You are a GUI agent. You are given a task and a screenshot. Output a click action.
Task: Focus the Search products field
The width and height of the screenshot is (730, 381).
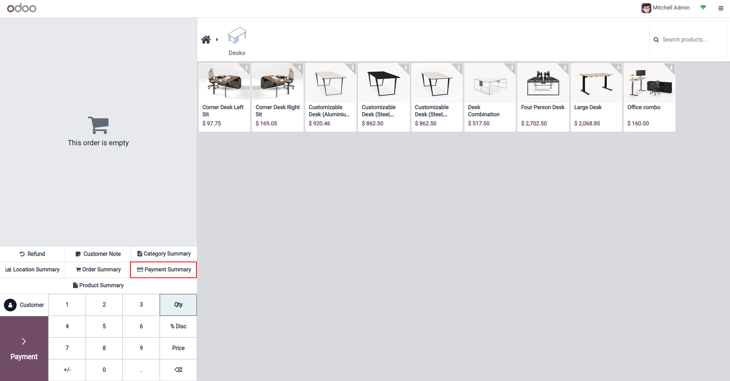click(688, 40)
